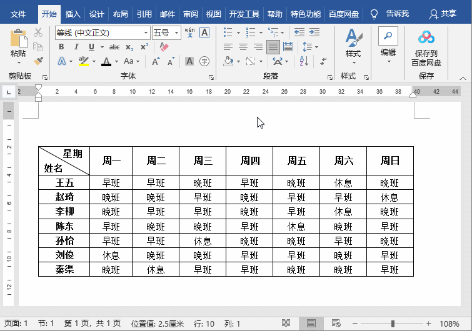Show or hide paragraph marks

(323, 61)
